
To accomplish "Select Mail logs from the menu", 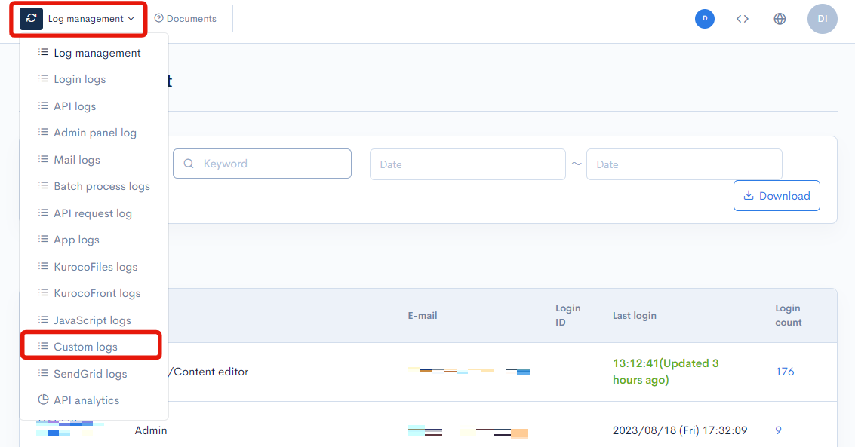I will 78,159.
